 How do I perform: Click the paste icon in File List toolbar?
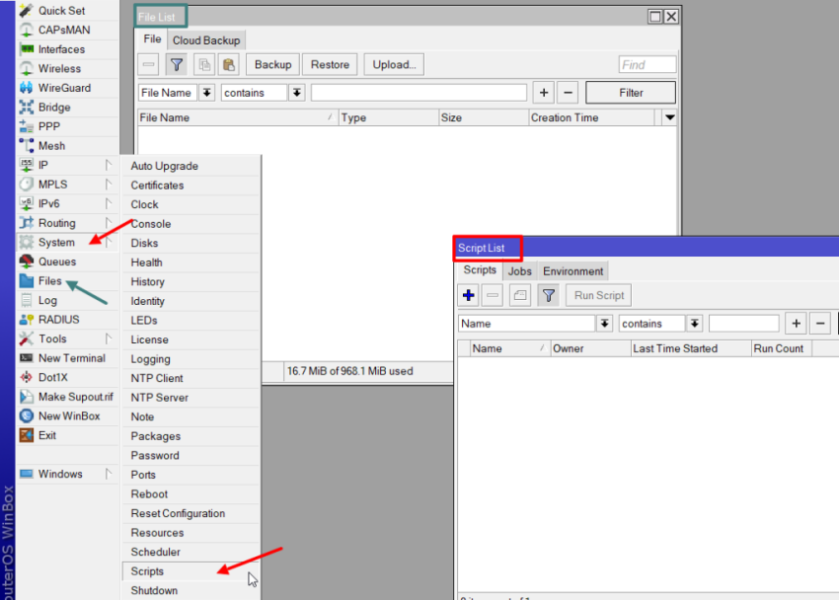(228, 65)
